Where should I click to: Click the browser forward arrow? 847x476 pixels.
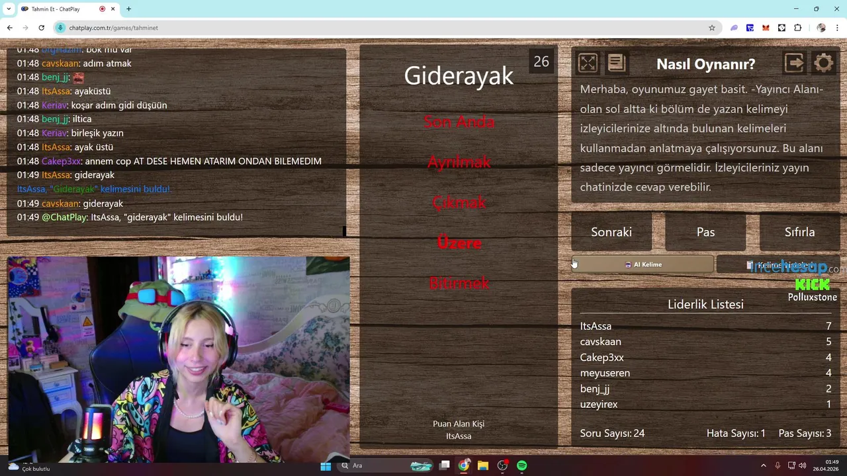click(25, 28)
